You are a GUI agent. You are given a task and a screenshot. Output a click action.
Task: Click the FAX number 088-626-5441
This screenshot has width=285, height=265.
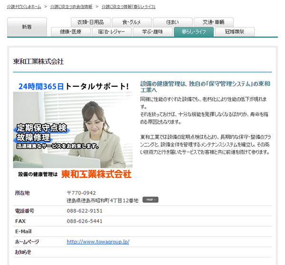[85, 221]
